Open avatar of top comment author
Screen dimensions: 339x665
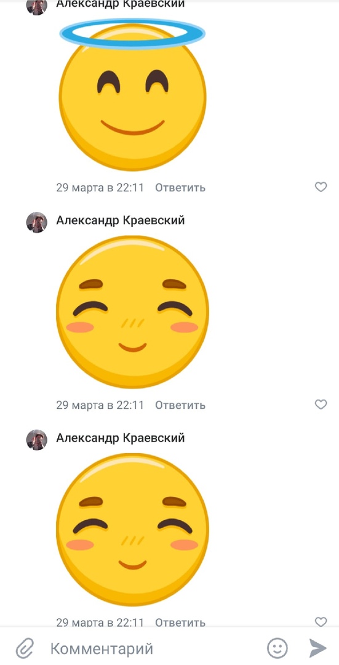click(x=37, y=6)
